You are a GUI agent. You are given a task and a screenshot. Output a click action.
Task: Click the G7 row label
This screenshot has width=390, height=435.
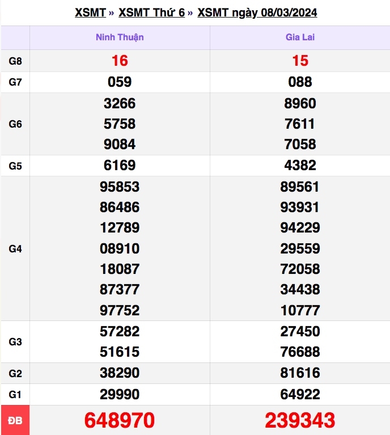coord(15,82)
